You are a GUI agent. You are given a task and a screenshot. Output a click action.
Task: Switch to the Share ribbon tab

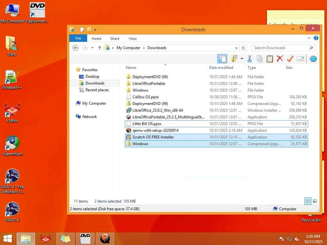click(x=115, y=39)
